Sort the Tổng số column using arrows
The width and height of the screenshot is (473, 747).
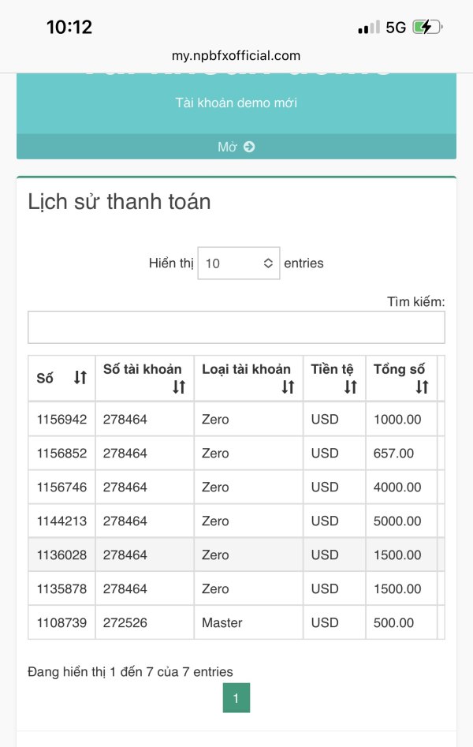pyautogui.click(x=423, y=387)
